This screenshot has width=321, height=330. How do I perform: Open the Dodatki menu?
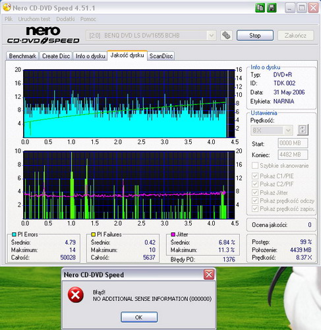pos(65,19)
